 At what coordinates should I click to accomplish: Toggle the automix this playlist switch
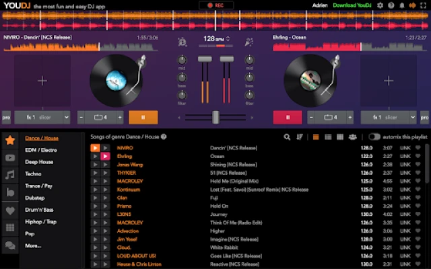click(374, 137)
